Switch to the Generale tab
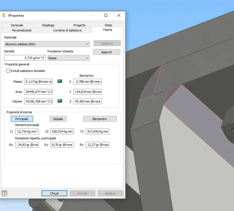Viewport: 234px width, 211px height. (17, 25)
